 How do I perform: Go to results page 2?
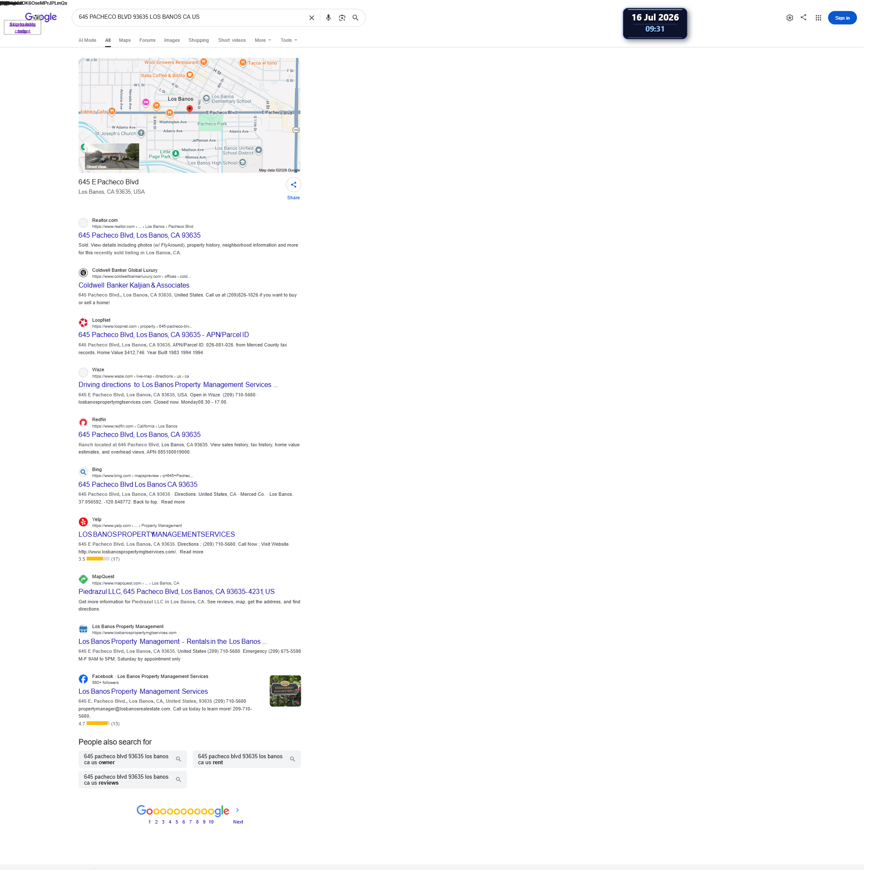157,826
